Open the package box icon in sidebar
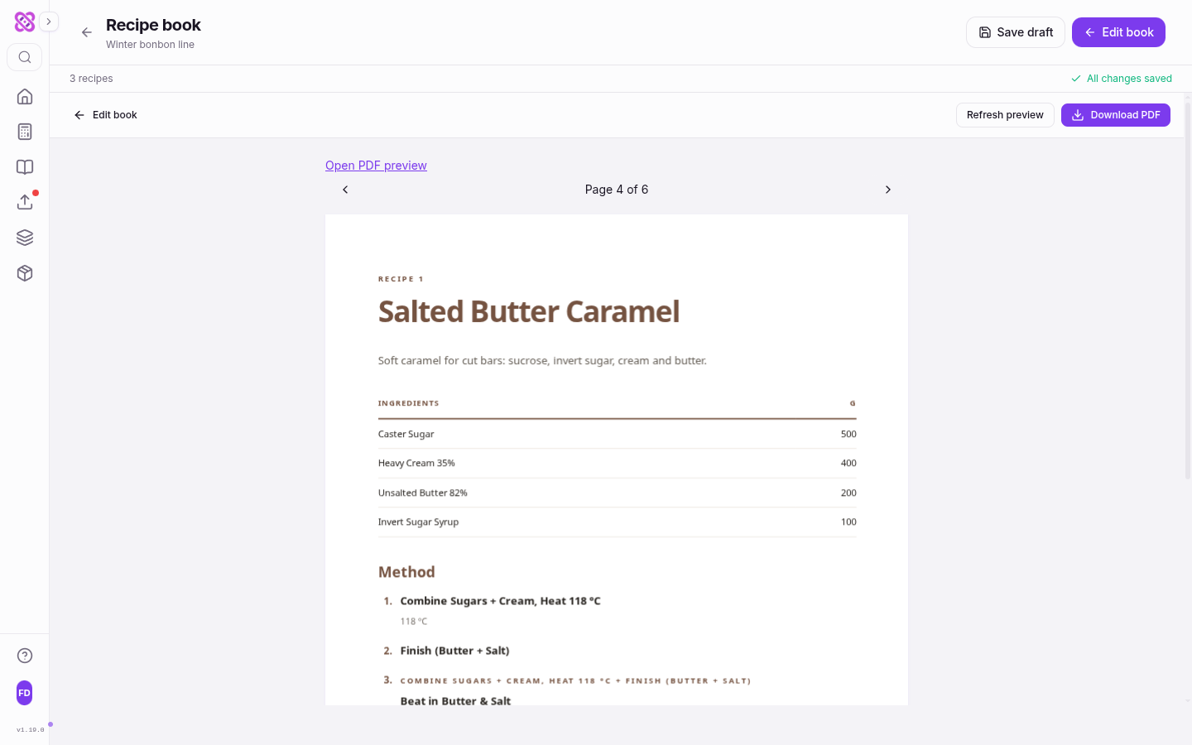Viewport: 1192px width, 745px height. pos(25,273)
